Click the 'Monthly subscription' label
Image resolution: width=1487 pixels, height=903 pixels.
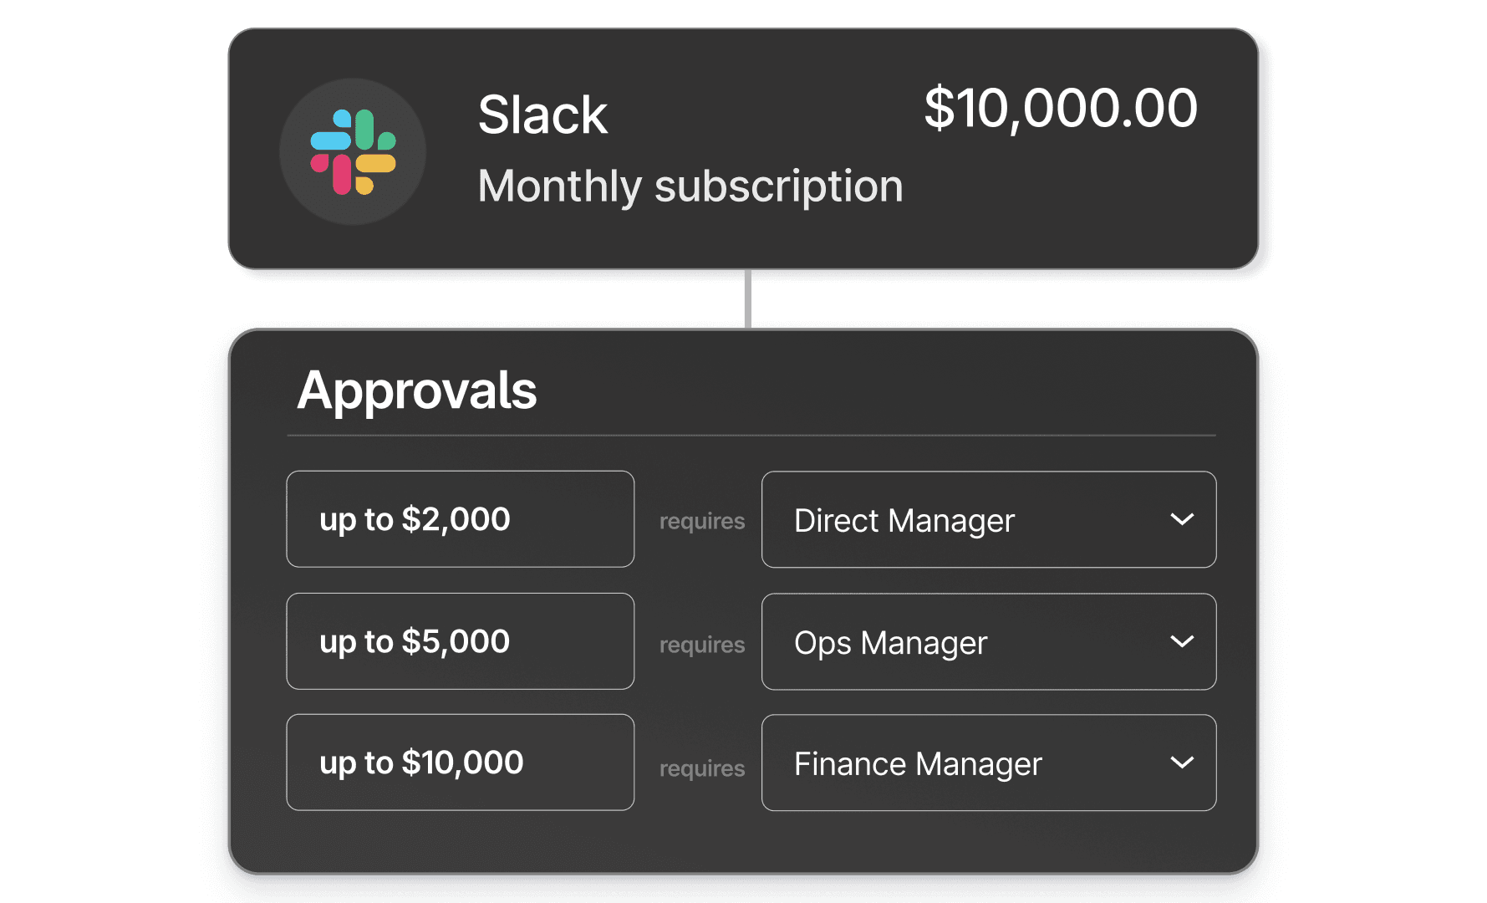[690, 186]
